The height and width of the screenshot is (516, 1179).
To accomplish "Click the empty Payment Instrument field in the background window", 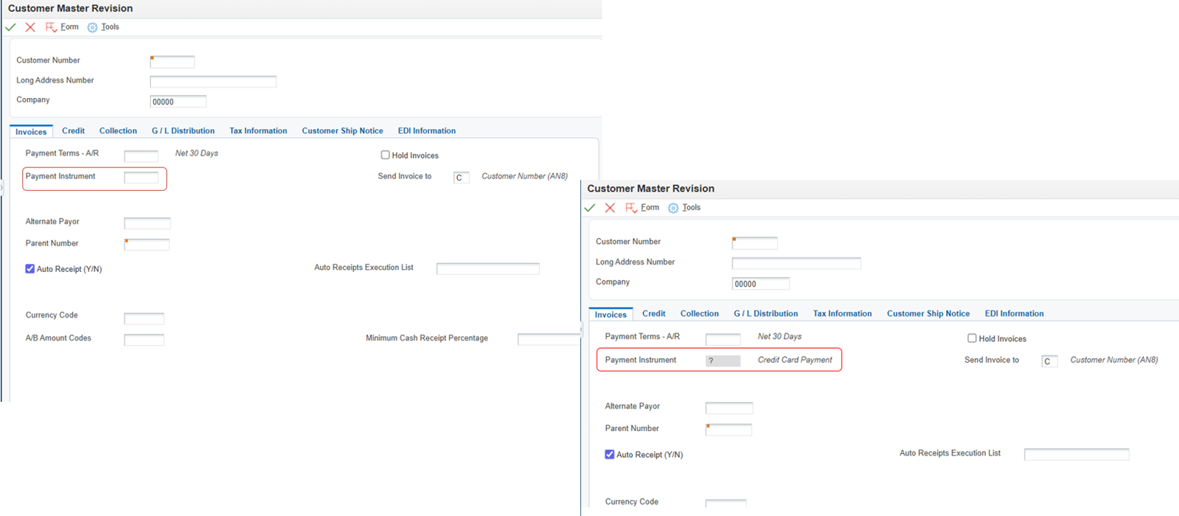I will (x=141, y=178).
